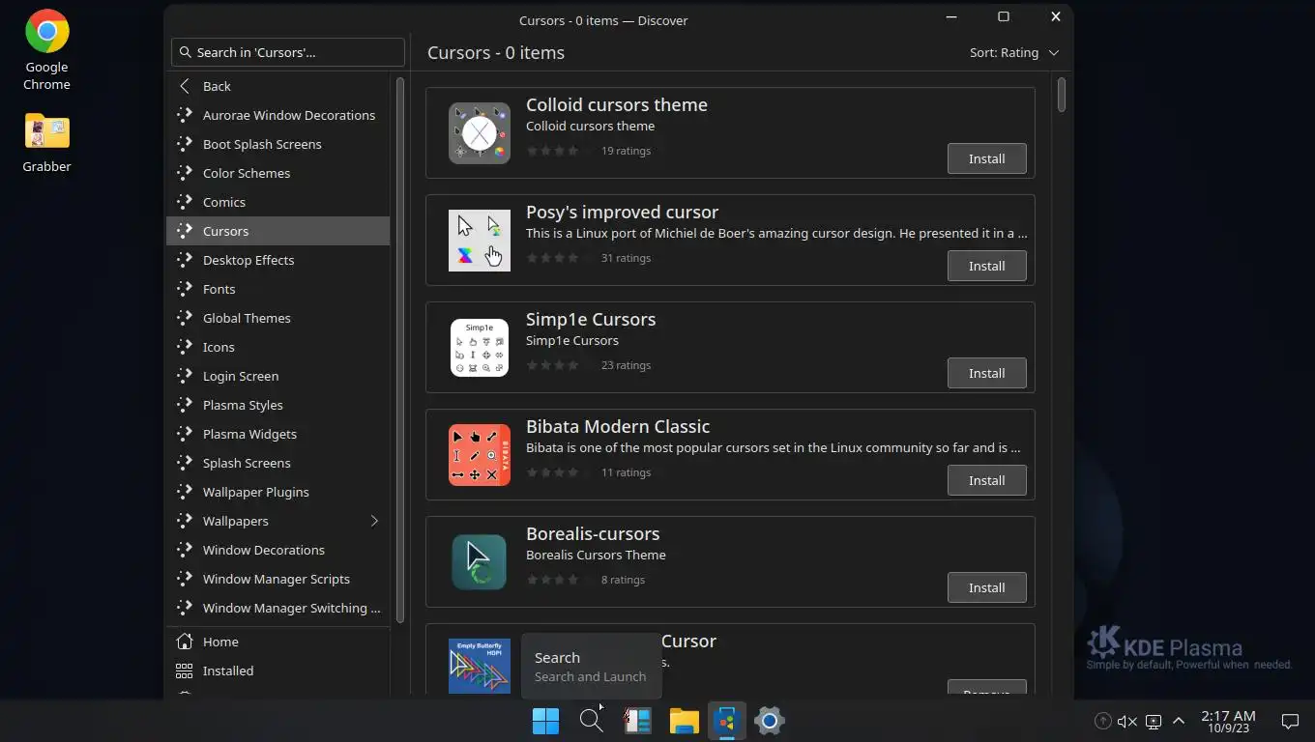The width and height of the screenshot is (1315, 742).
Task: Open System Settings gear in taskbar
Action: pos(770,721)
